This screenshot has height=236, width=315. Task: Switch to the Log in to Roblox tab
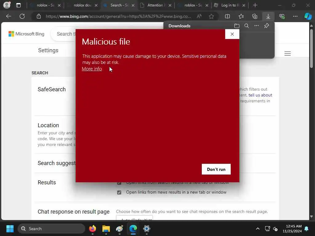(229, 5)
